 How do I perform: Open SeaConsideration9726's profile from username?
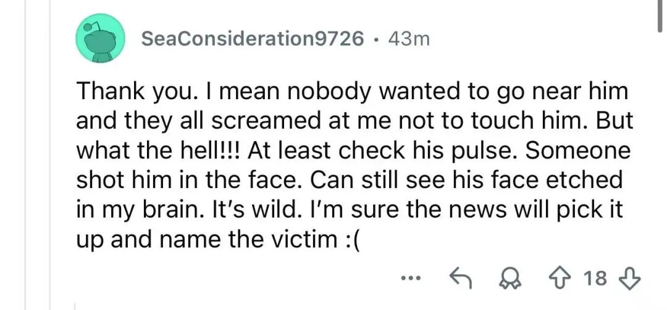pyautogui.click(x=253, y=39)
